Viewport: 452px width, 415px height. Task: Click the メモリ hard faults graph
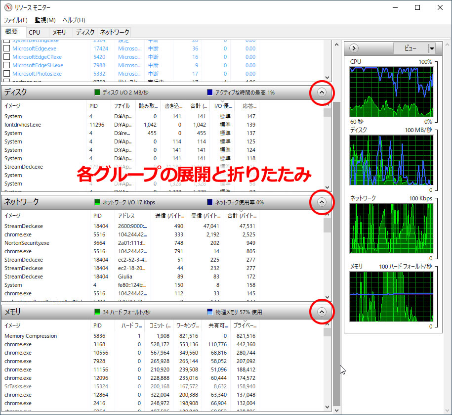click(391, 297)
